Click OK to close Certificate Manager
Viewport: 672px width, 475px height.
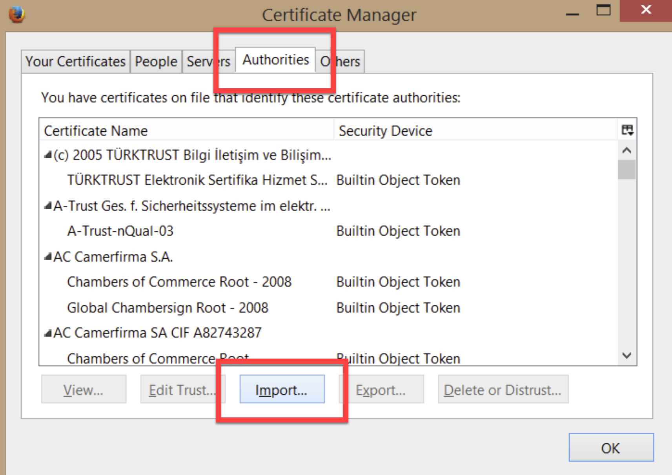[611, 448]
